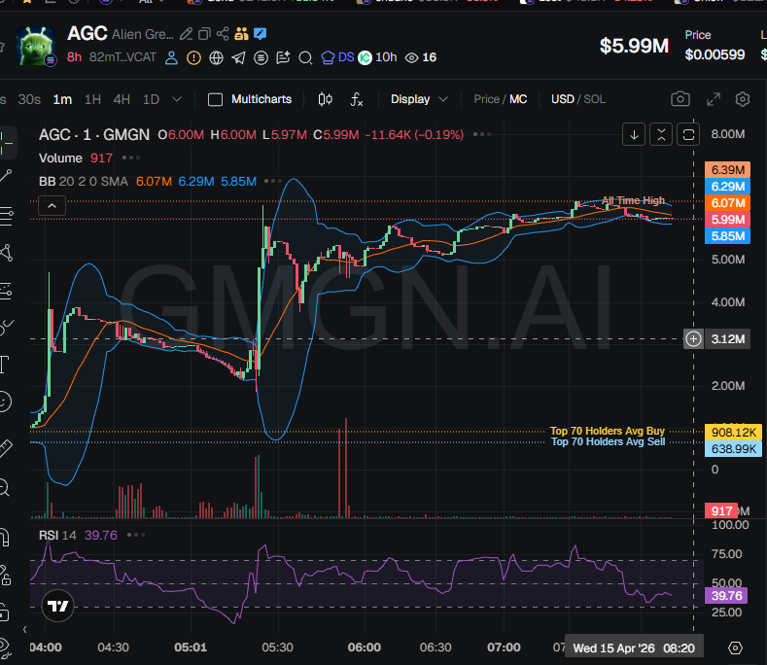Screen dimensions: 767x665
Task: Open the candlestick chart type selector
Action: pos(326,99)
